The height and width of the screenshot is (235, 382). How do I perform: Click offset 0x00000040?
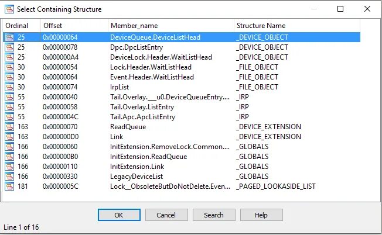click(60, 97)
